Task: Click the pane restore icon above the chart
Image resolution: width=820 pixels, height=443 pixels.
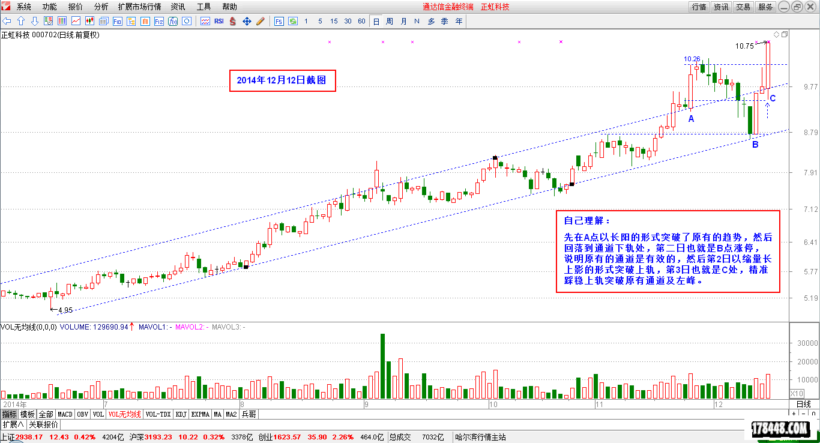Action: coord(784,34)
